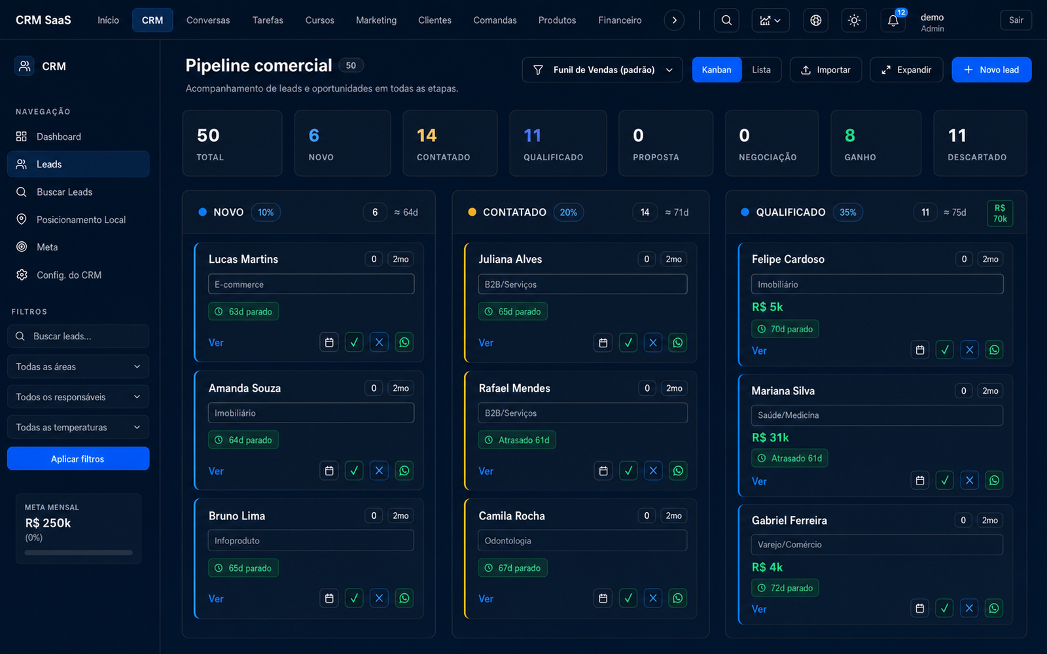Image resolution: width=1047 pixels, height=654 pixels.
Task: Expand Todas as temperaturas filter
Action: pos(78,427)
